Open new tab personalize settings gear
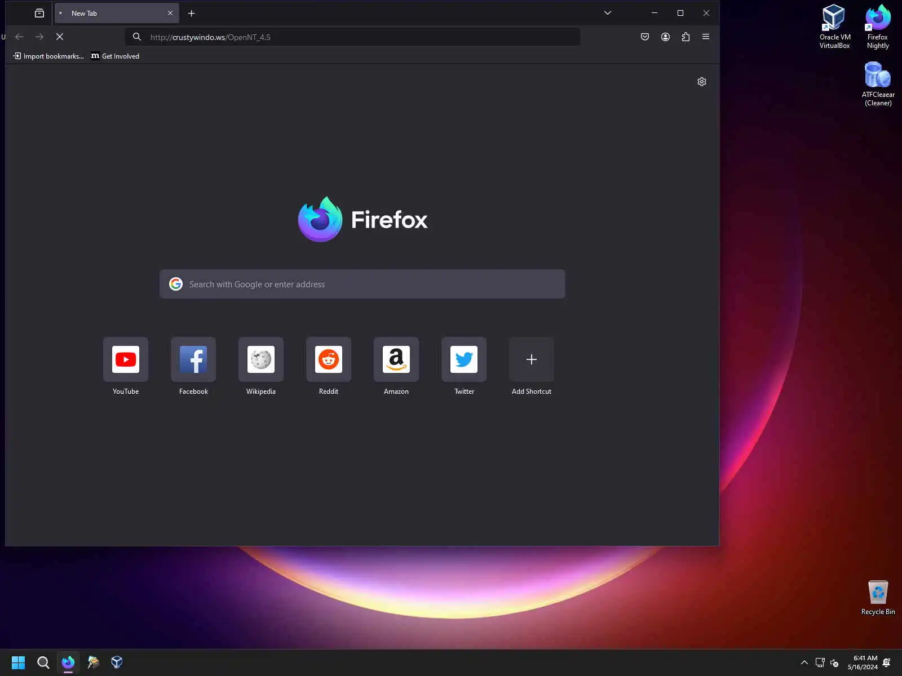902x676 pixels. coord(702,82)
